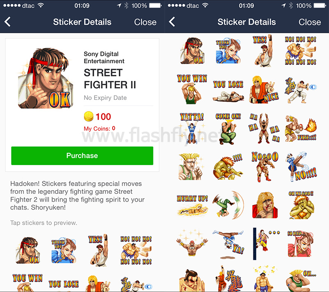Viewport: 329px width, 292px height.
Task: Tap the right screen's back arrow
Action: pos(172,22)
